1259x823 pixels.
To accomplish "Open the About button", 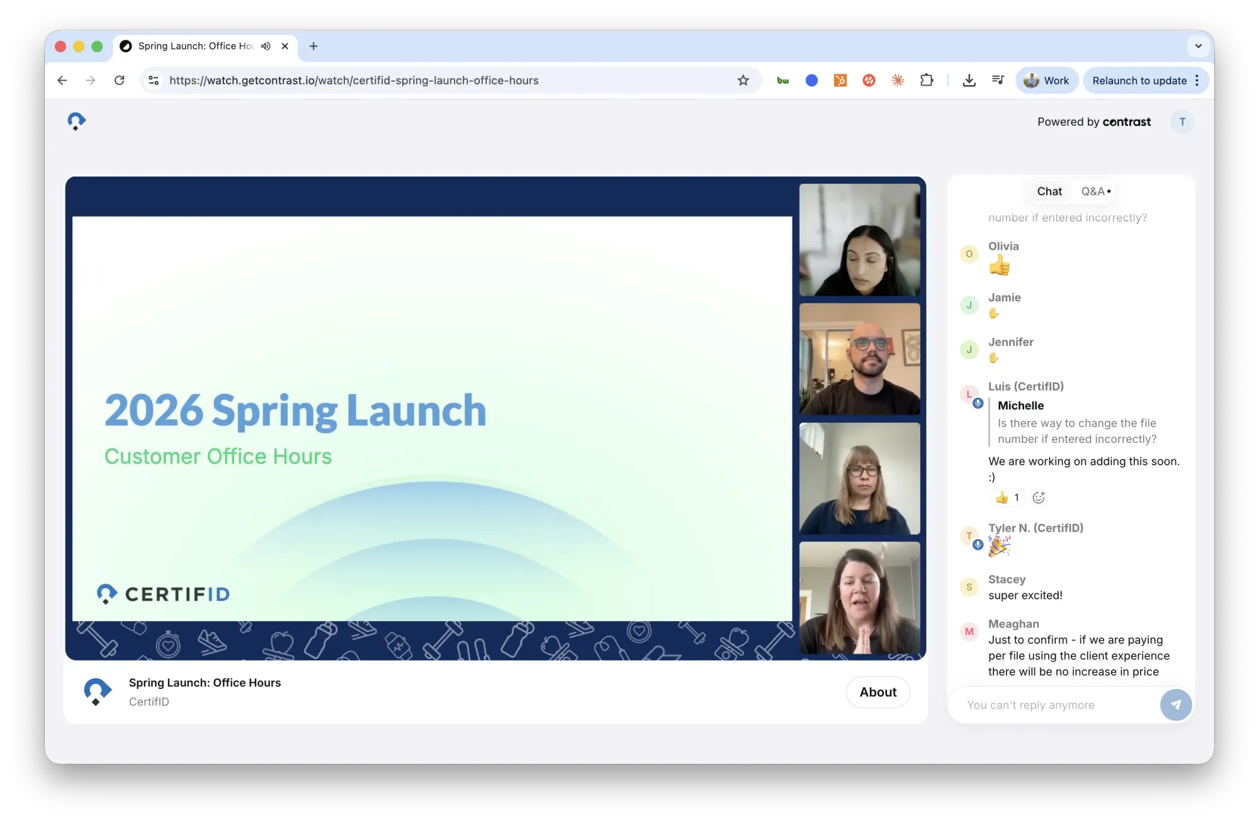I will click(x=878, y=692).
